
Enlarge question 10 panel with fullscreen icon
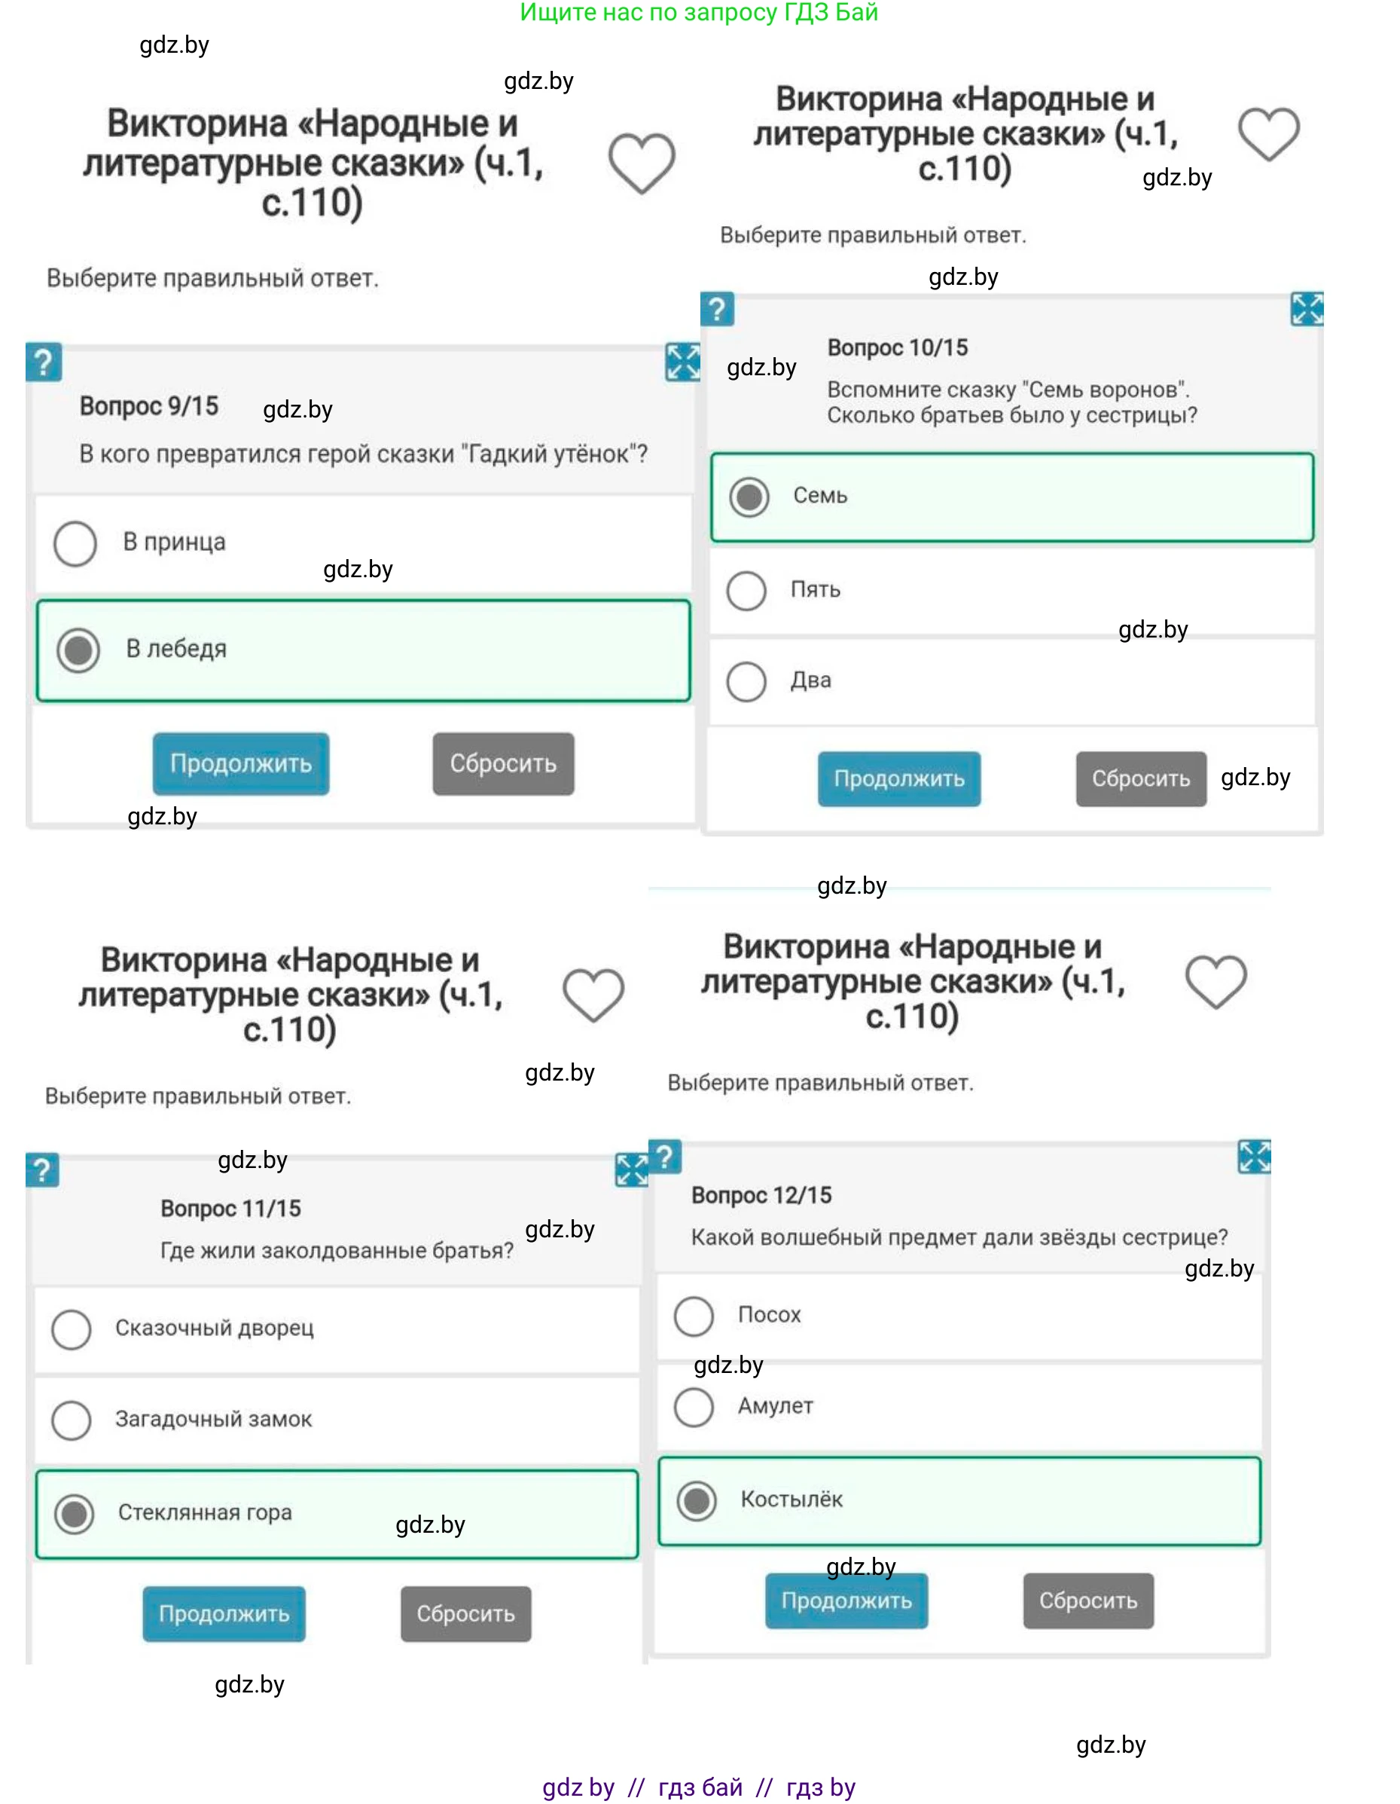[1306, 310]
